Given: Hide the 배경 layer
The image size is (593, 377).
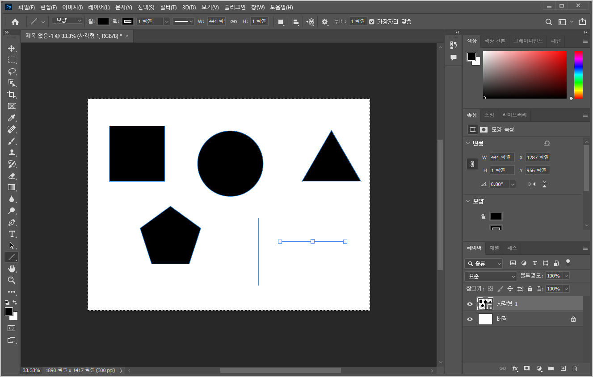Looking at the screenshot, I should [470, 319].
